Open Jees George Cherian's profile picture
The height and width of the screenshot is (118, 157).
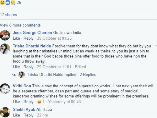click(x=5, y=35)
